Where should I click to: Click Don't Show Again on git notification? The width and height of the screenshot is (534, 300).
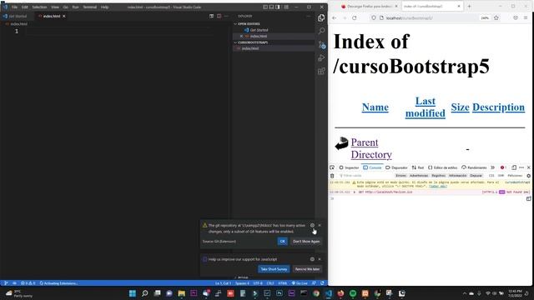[x=306, y=241]
